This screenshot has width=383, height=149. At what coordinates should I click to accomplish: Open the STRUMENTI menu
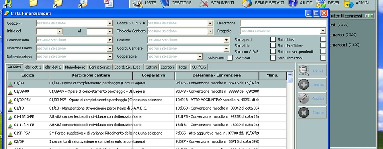[223, 3]
